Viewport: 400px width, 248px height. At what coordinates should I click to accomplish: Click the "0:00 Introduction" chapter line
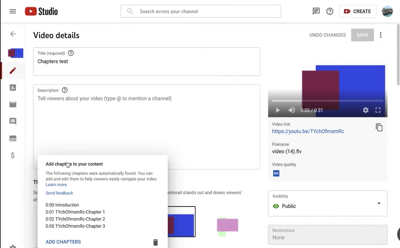point(62,205)
